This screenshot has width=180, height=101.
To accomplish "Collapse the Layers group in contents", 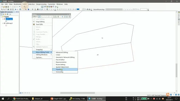I will (1, 17).
